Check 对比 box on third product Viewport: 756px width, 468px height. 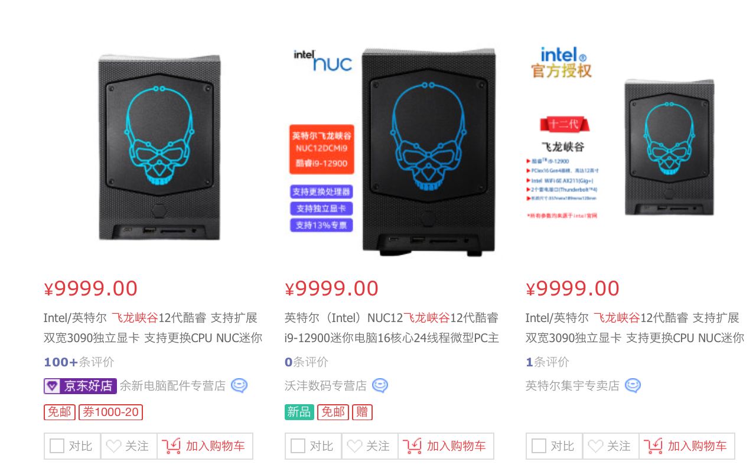tap(539, 446)
